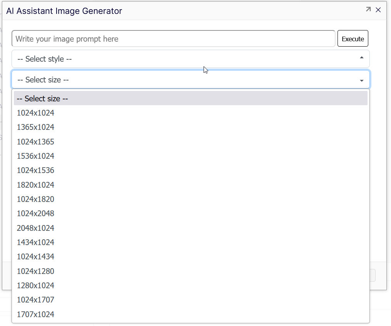
Task: Select size 2048x1024
Action: [190, 228]
